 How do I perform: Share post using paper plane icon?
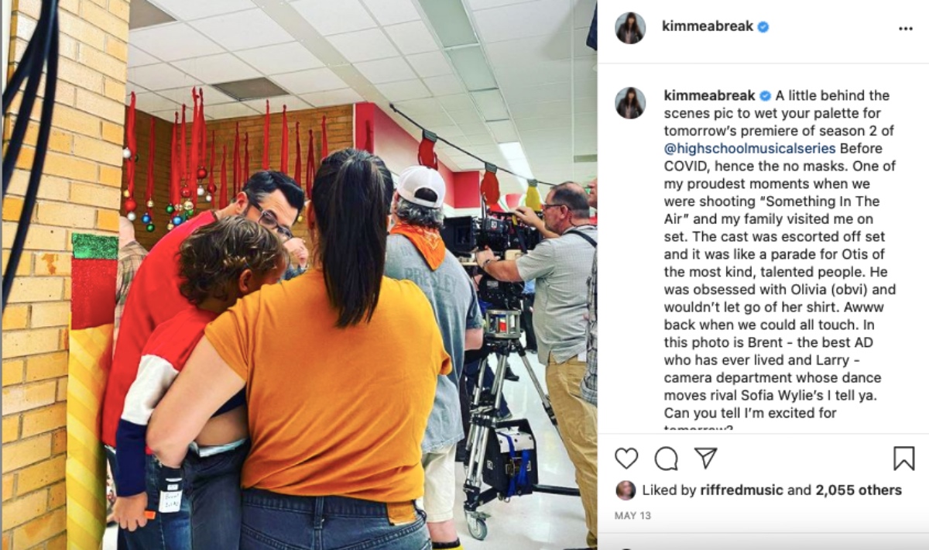pyautogui.click(x=705, y=458)
